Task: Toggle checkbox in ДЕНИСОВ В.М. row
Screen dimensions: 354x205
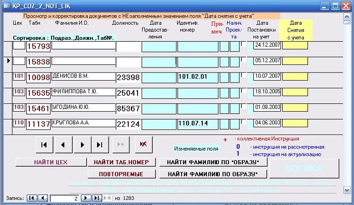Action: (x=245, y=75)
